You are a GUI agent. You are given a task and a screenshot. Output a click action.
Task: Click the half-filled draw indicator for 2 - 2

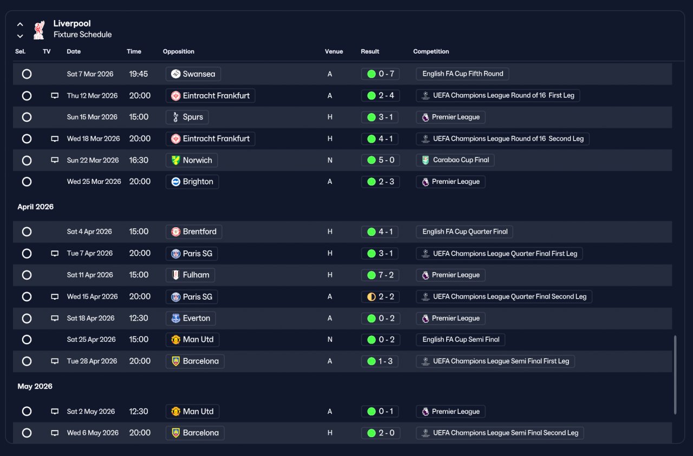(x=371, y=297)
